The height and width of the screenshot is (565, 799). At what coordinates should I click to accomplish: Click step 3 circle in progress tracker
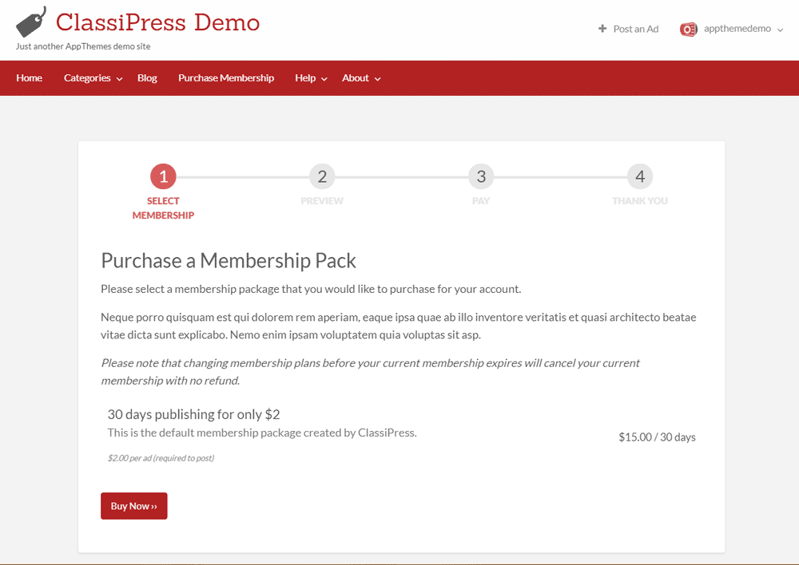click(x=481, y=176)
